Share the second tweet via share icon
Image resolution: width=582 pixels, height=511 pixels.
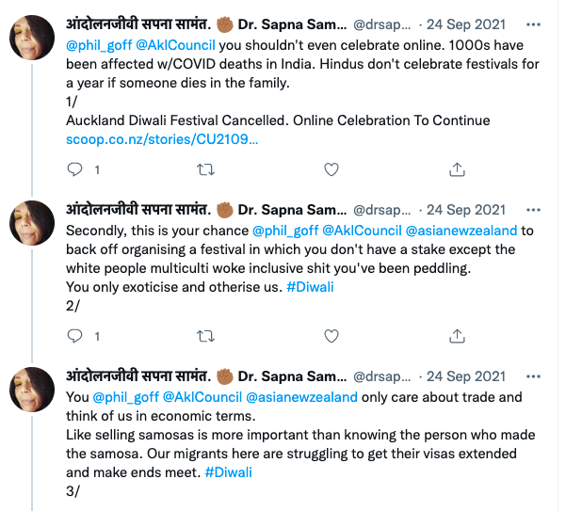pos(457,335)
